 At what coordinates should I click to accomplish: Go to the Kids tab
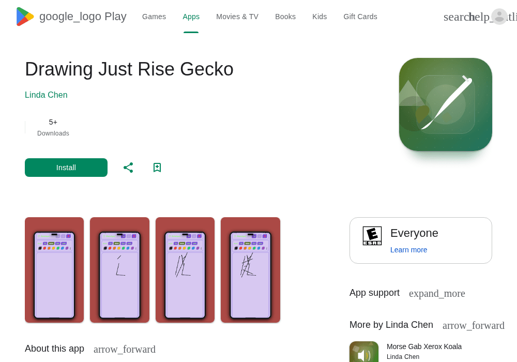[320, 17]
